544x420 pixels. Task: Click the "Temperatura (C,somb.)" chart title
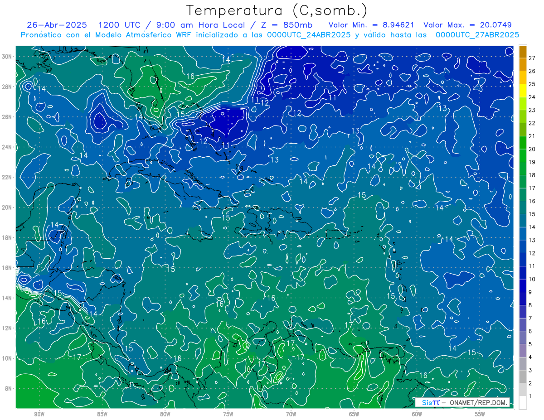click(x=277, y=10)
